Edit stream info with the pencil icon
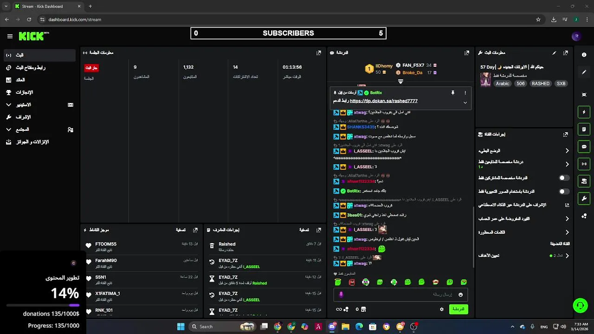 pos(554,53)
